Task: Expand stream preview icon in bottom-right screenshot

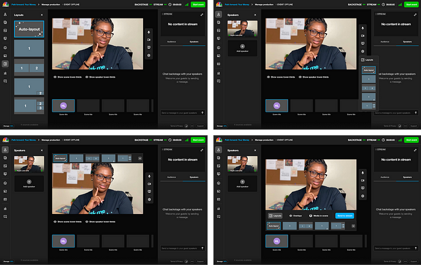Action: coord(415,150)
